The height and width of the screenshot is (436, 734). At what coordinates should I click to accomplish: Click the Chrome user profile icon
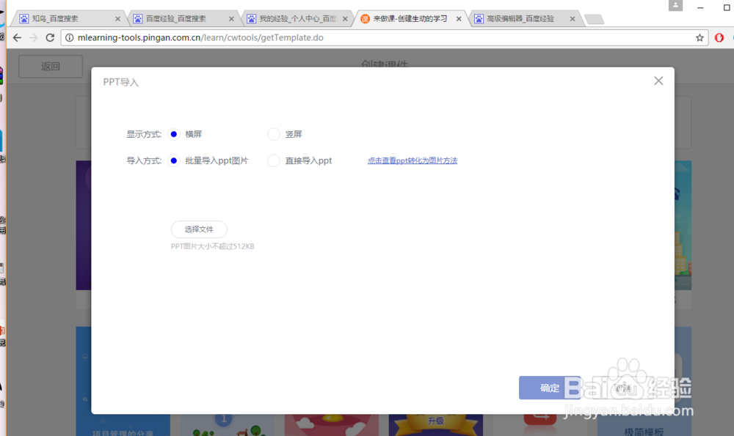(675, 6)
